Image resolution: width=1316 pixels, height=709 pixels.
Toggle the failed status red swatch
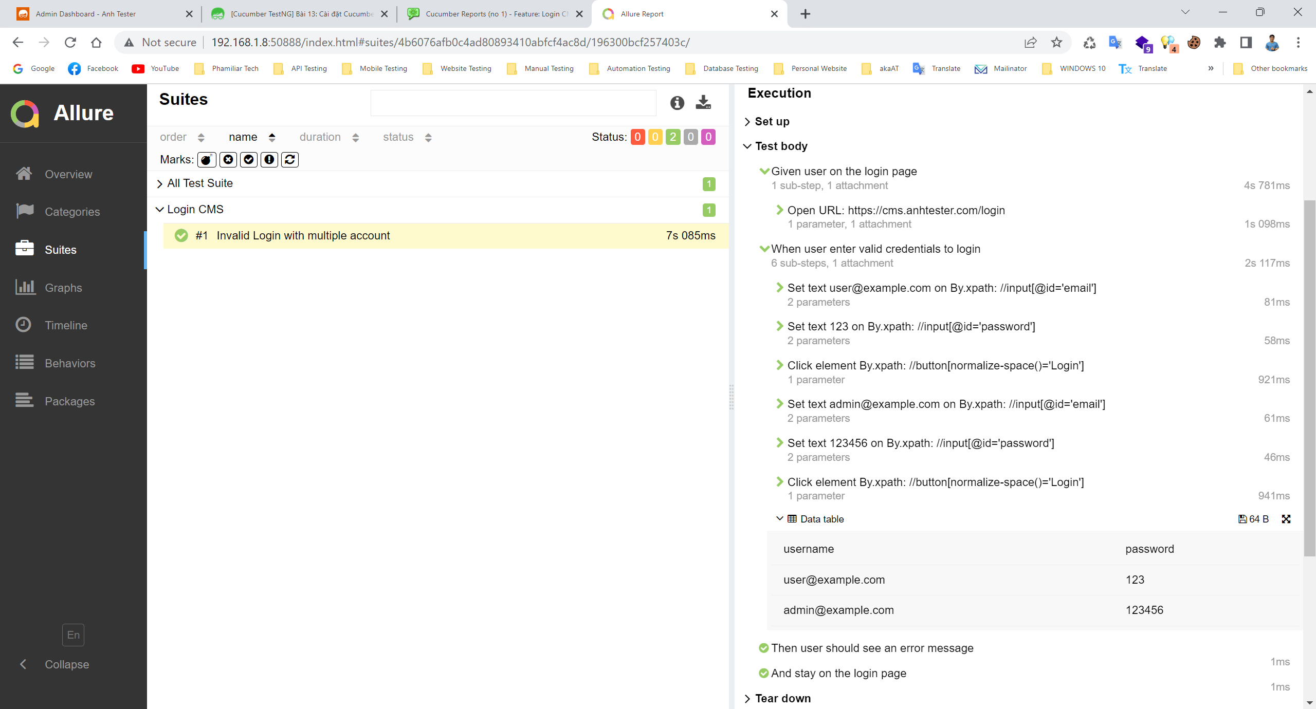[x=637, y=137]
